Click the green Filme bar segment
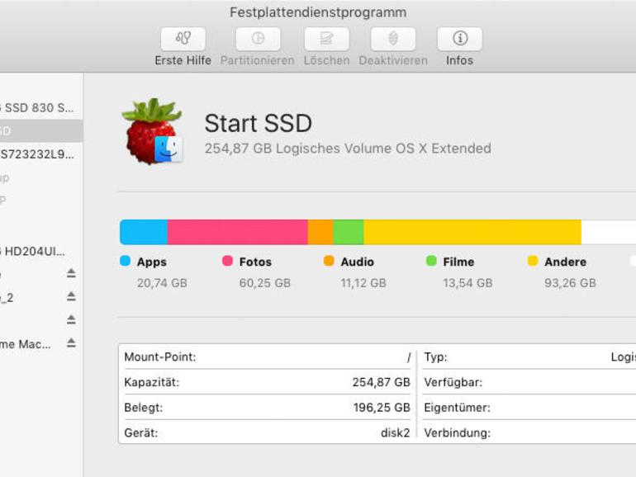This screenshot has width=636, height=477. coord(349,232)
